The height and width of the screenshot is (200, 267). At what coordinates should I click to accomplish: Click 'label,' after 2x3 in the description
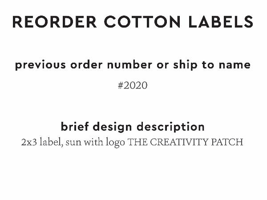click(x=50, y=143)
